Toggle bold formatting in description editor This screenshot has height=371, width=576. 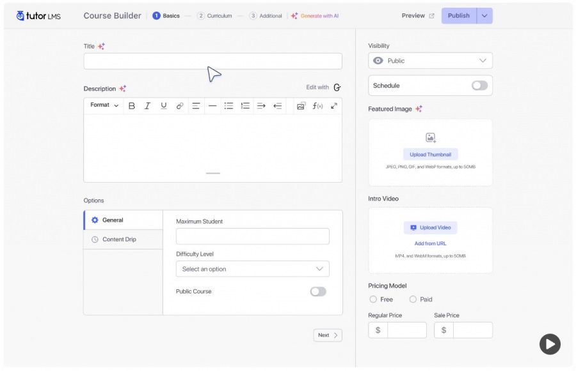[x=132, y=106]
